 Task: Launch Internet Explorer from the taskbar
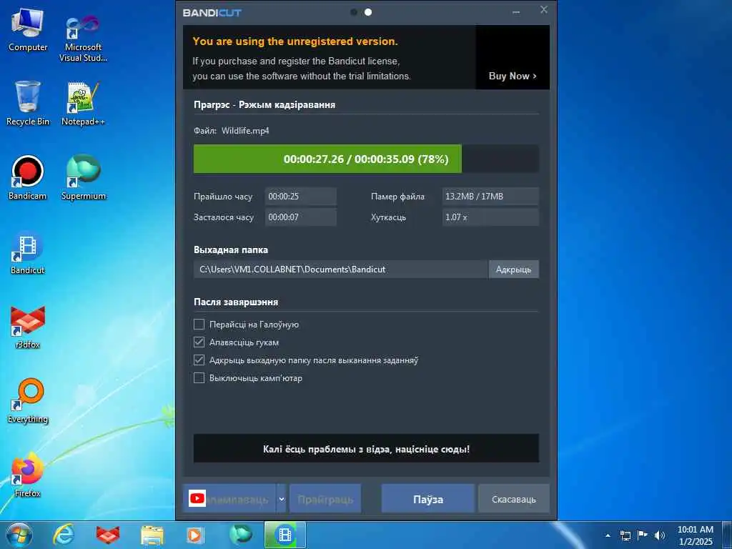pyautogui.click(x=64, y=535)
